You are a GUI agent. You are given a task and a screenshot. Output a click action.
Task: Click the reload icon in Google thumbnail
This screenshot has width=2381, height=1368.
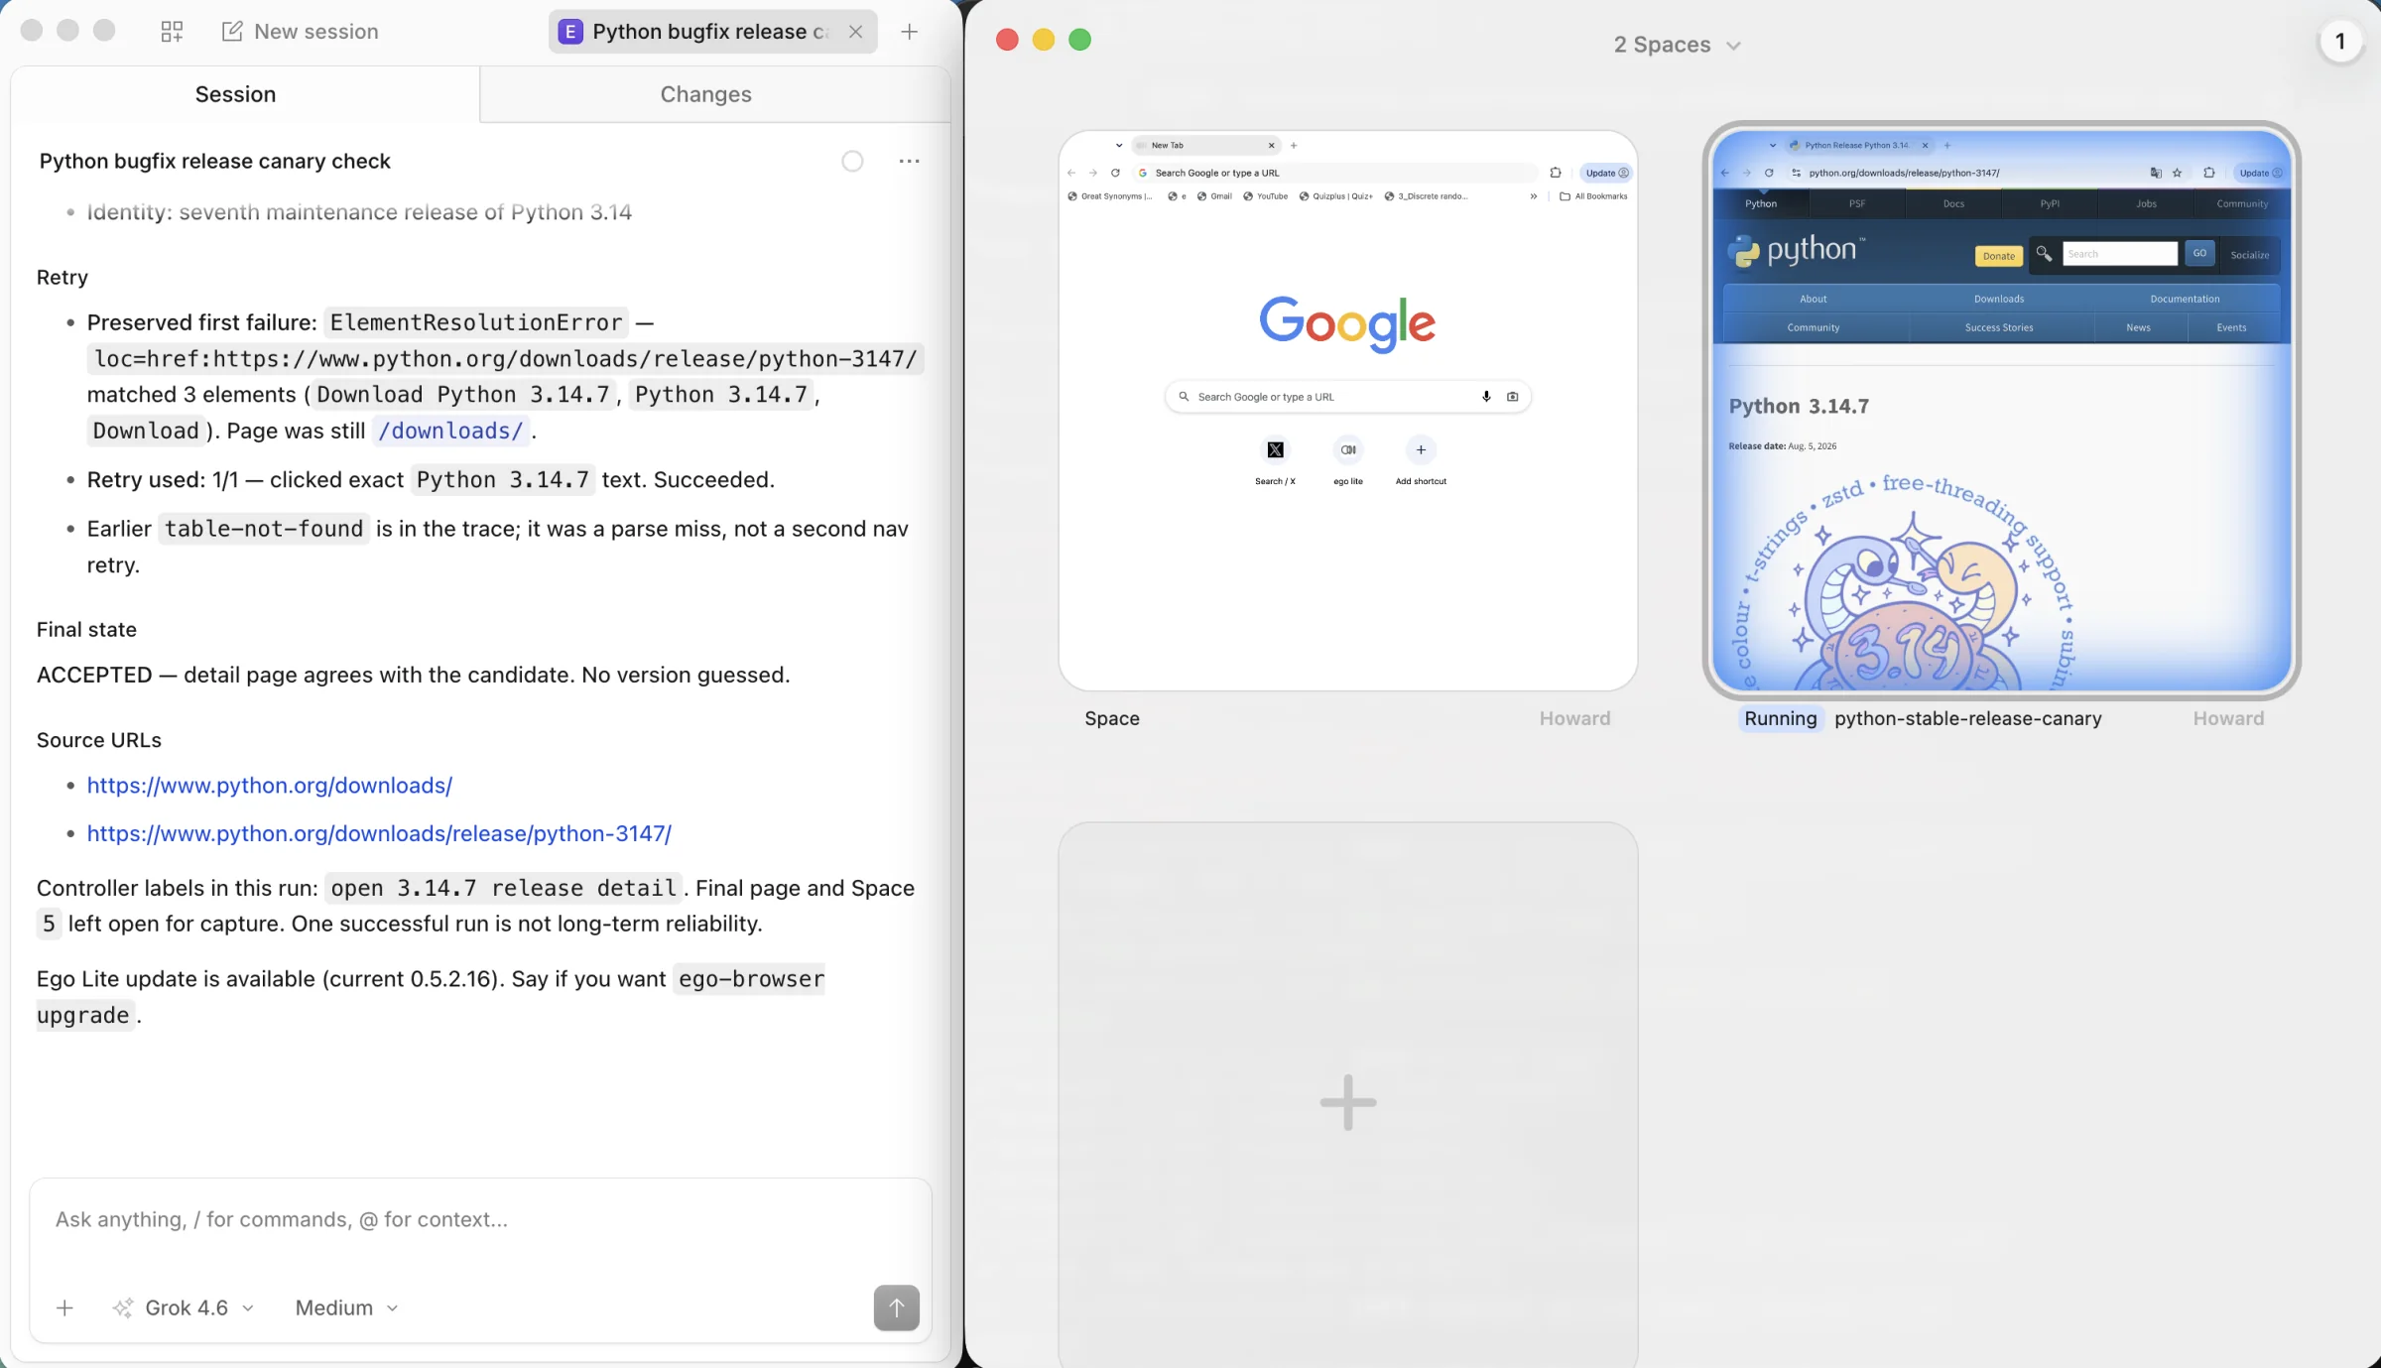(x=1115, y=173)
